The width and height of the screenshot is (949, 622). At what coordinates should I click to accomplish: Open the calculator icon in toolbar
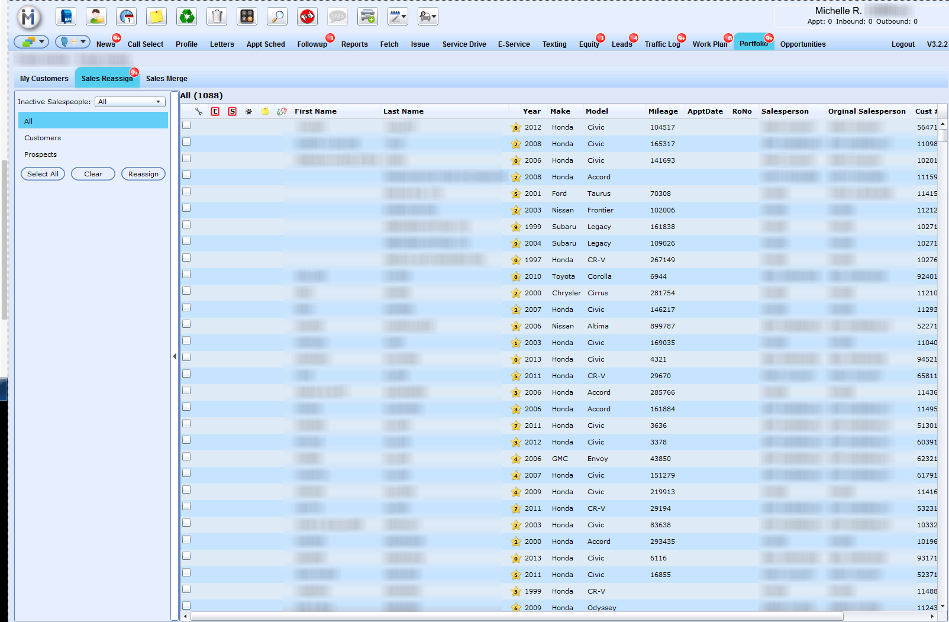point(247,17)
